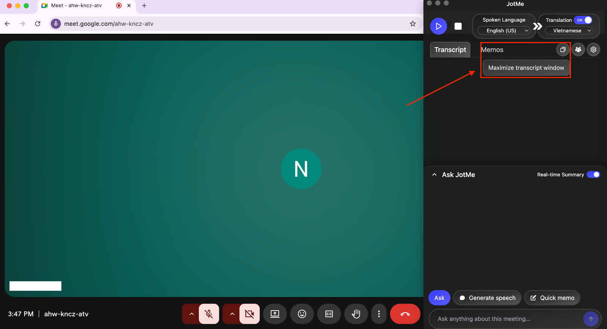
Task: Open the Spoken Language English (US) dropdown
Action: [x=504, y=31]
